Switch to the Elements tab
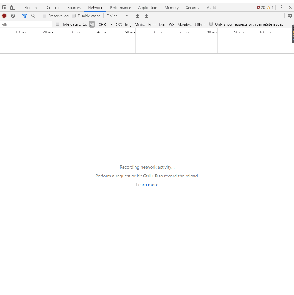The image size is (294, 295). point(32,8)
